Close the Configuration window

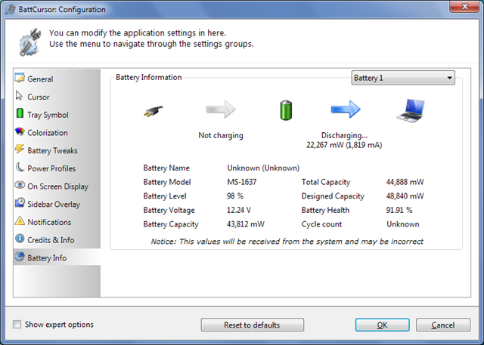[x=465, y=7]
